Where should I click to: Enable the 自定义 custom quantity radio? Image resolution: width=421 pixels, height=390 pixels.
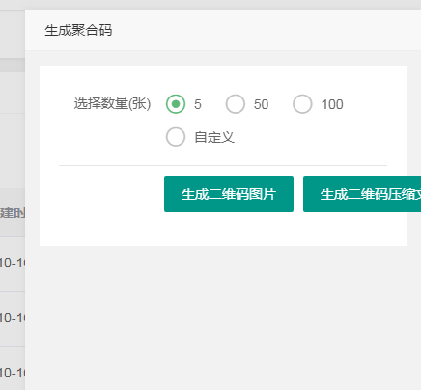176,137
